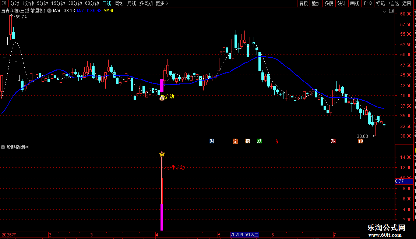Viewport: 416px width, 239px height.
Task: Open the F10 company info
Action: (368, 3)
